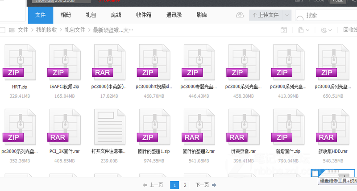Go to 我的接收 breadcrumb folder
This screenshot has width=357, height=191.
(x=46, y=30)
